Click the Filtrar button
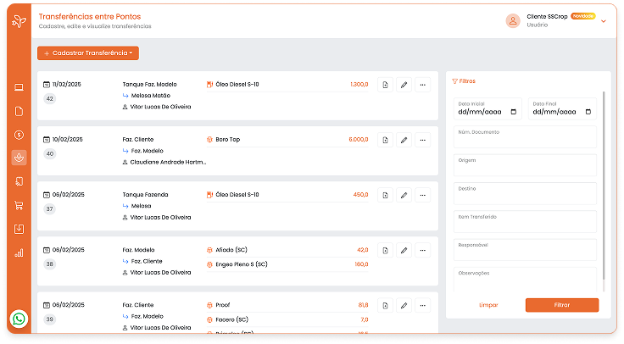Viewport: 624px width, 344px height. tap(561, 305)
